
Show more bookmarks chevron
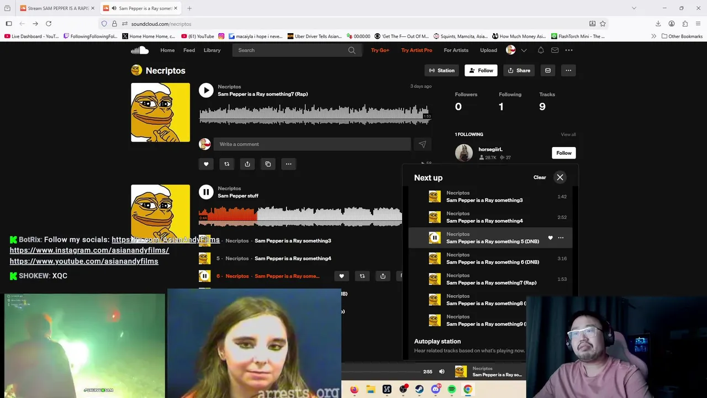[653, 36]
